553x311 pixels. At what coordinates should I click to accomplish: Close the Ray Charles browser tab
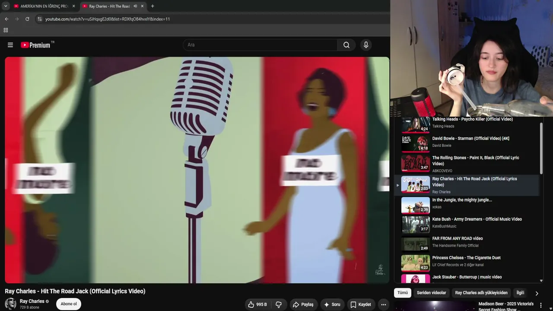point(142,6)
